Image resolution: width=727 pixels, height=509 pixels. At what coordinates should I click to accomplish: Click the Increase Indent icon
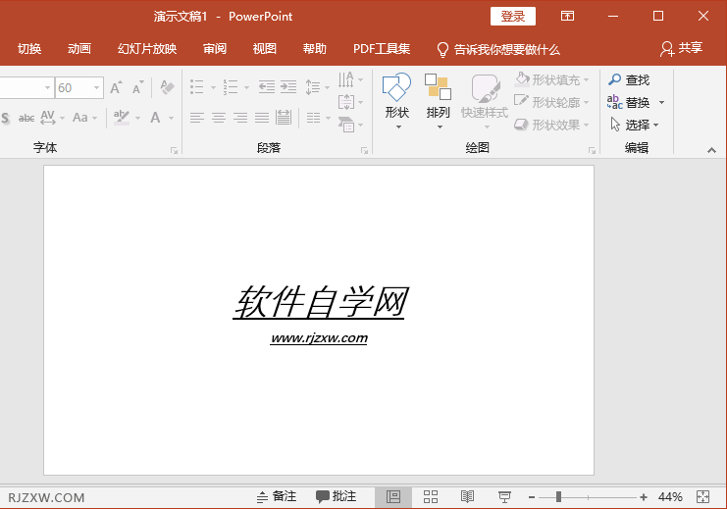click(288, 87)
